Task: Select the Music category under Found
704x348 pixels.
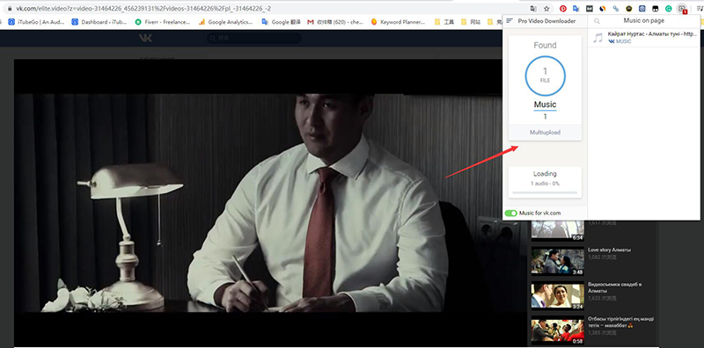Action: (x=545, y=105)
